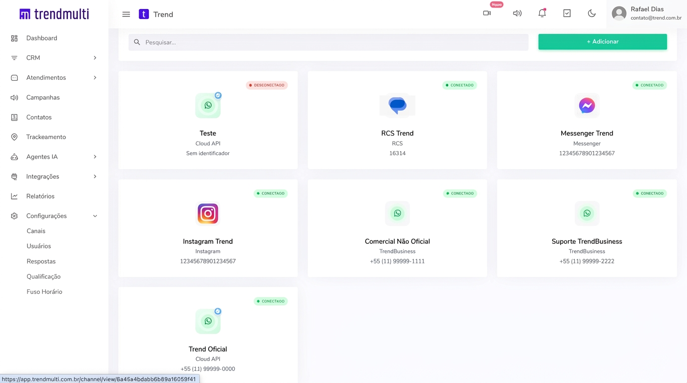Click the Instagram Trend channel logo

(x=208, y=213)
